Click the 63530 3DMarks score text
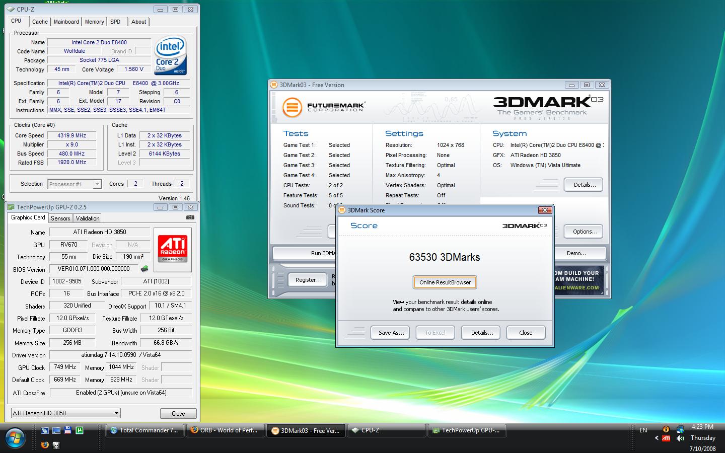The width and height of the screenshot is (725, 453). (x=445, y=257)
